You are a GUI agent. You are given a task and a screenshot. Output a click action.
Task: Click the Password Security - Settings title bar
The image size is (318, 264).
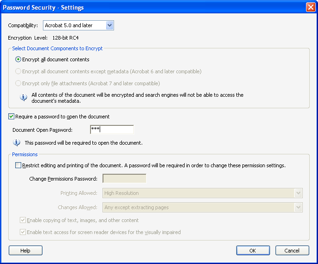[x=138, y=7]
